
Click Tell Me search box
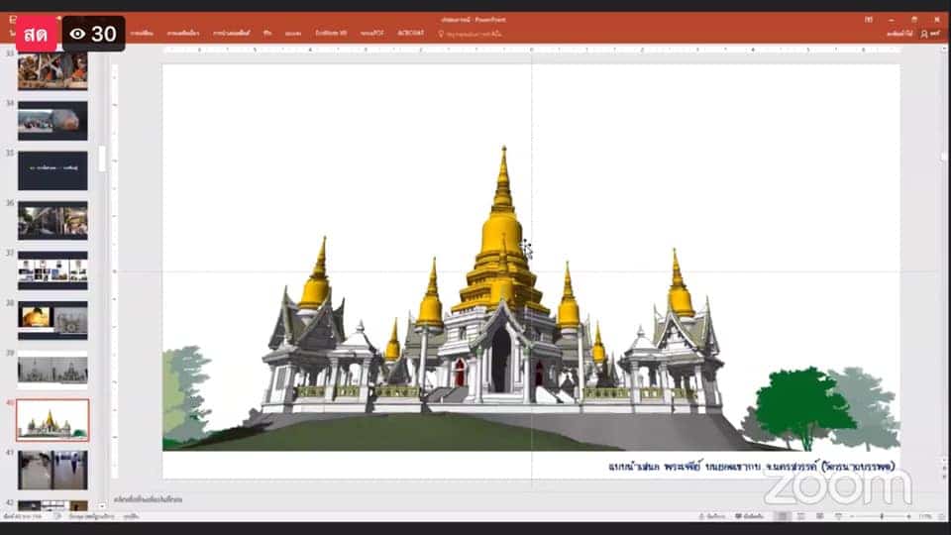tap(470, 34)
